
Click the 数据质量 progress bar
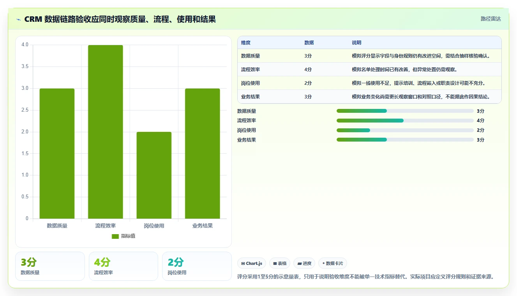(405, 111)
